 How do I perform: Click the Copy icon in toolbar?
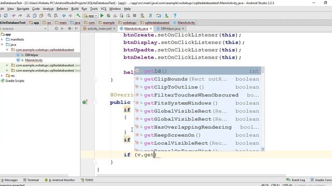35,16
